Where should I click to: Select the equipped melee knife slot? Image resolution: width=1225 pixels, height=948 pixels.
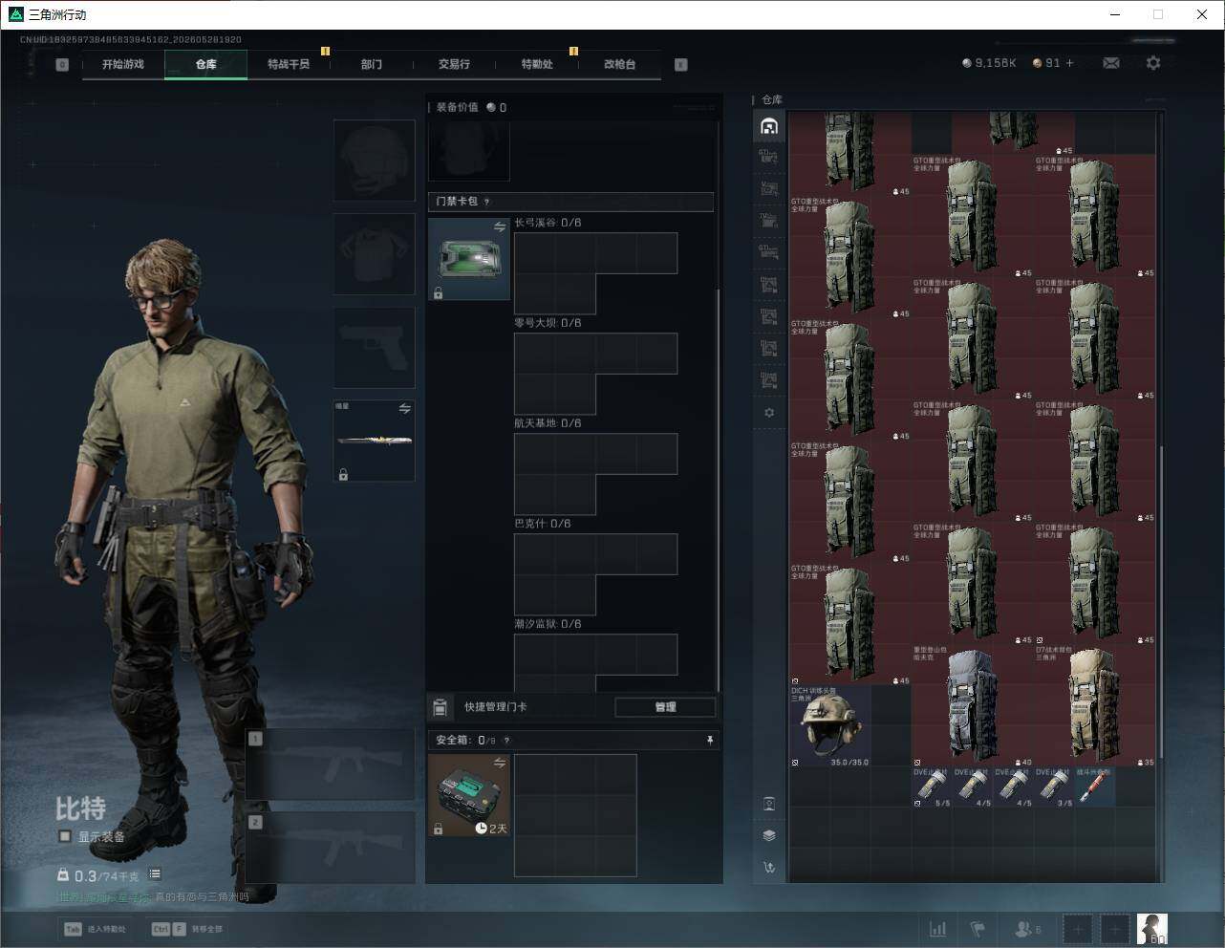click(374, 441)
